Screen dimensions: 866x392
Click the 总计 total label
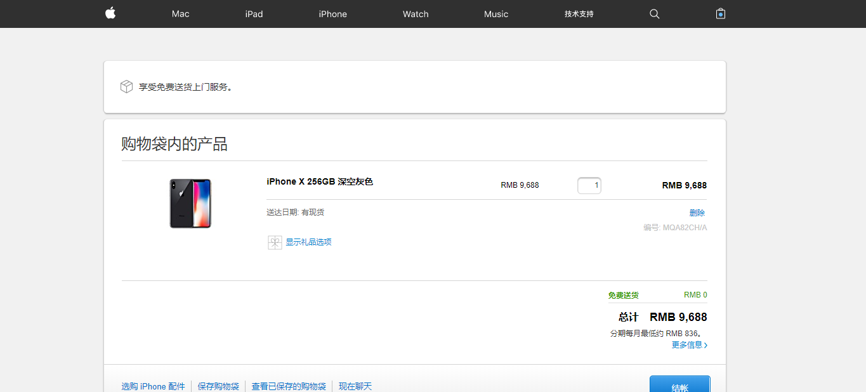coord(629,317)
